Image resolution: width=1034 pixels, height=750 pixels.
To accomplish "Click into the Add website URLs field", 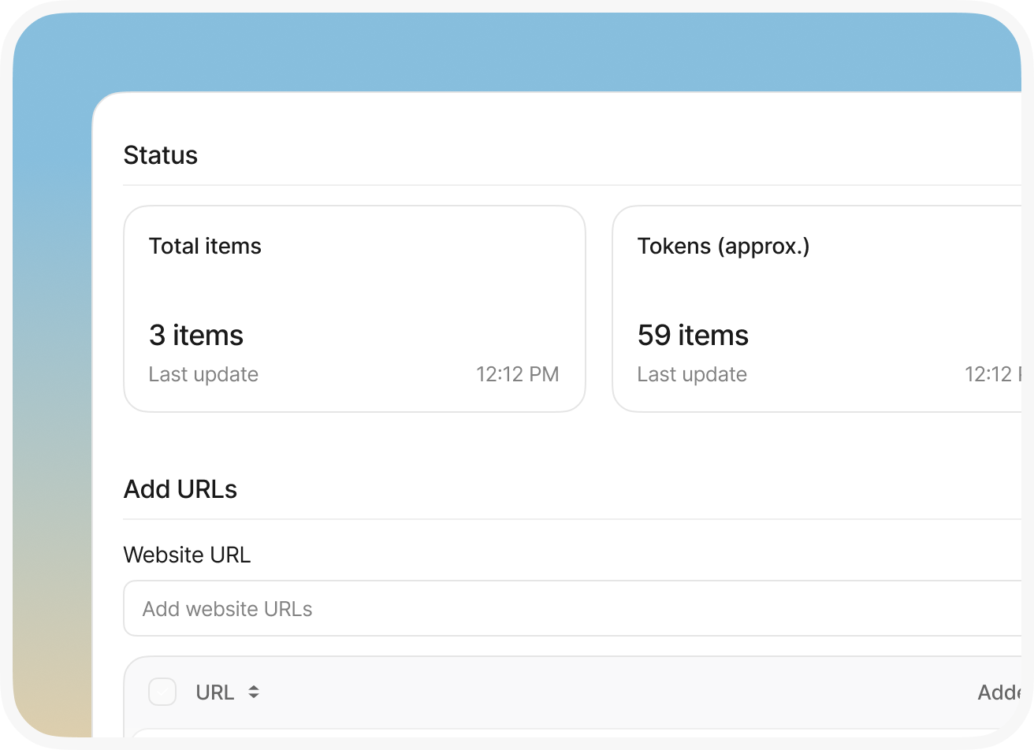I will (x=572, y=608).
